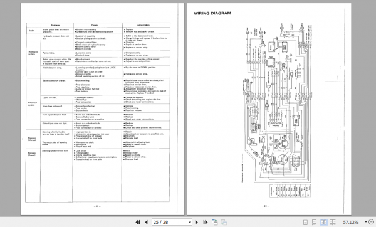Go to the first page
The height and width of the screenshot is (227, 376).
[x=138, y=222]
